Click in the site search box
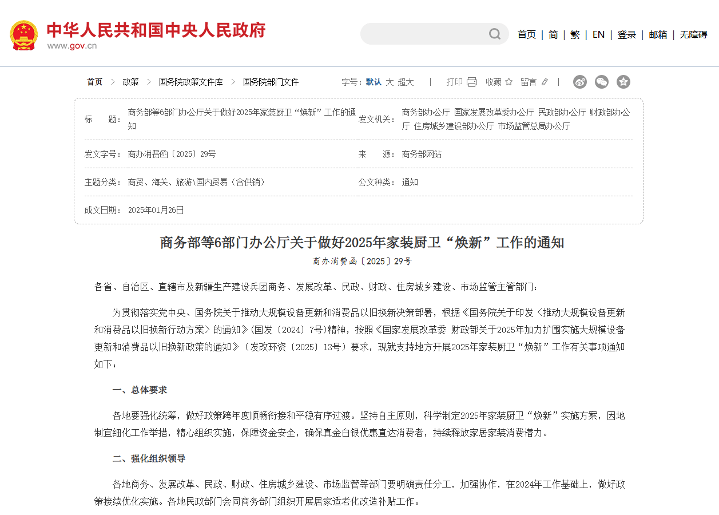 [x=423, y=34]
